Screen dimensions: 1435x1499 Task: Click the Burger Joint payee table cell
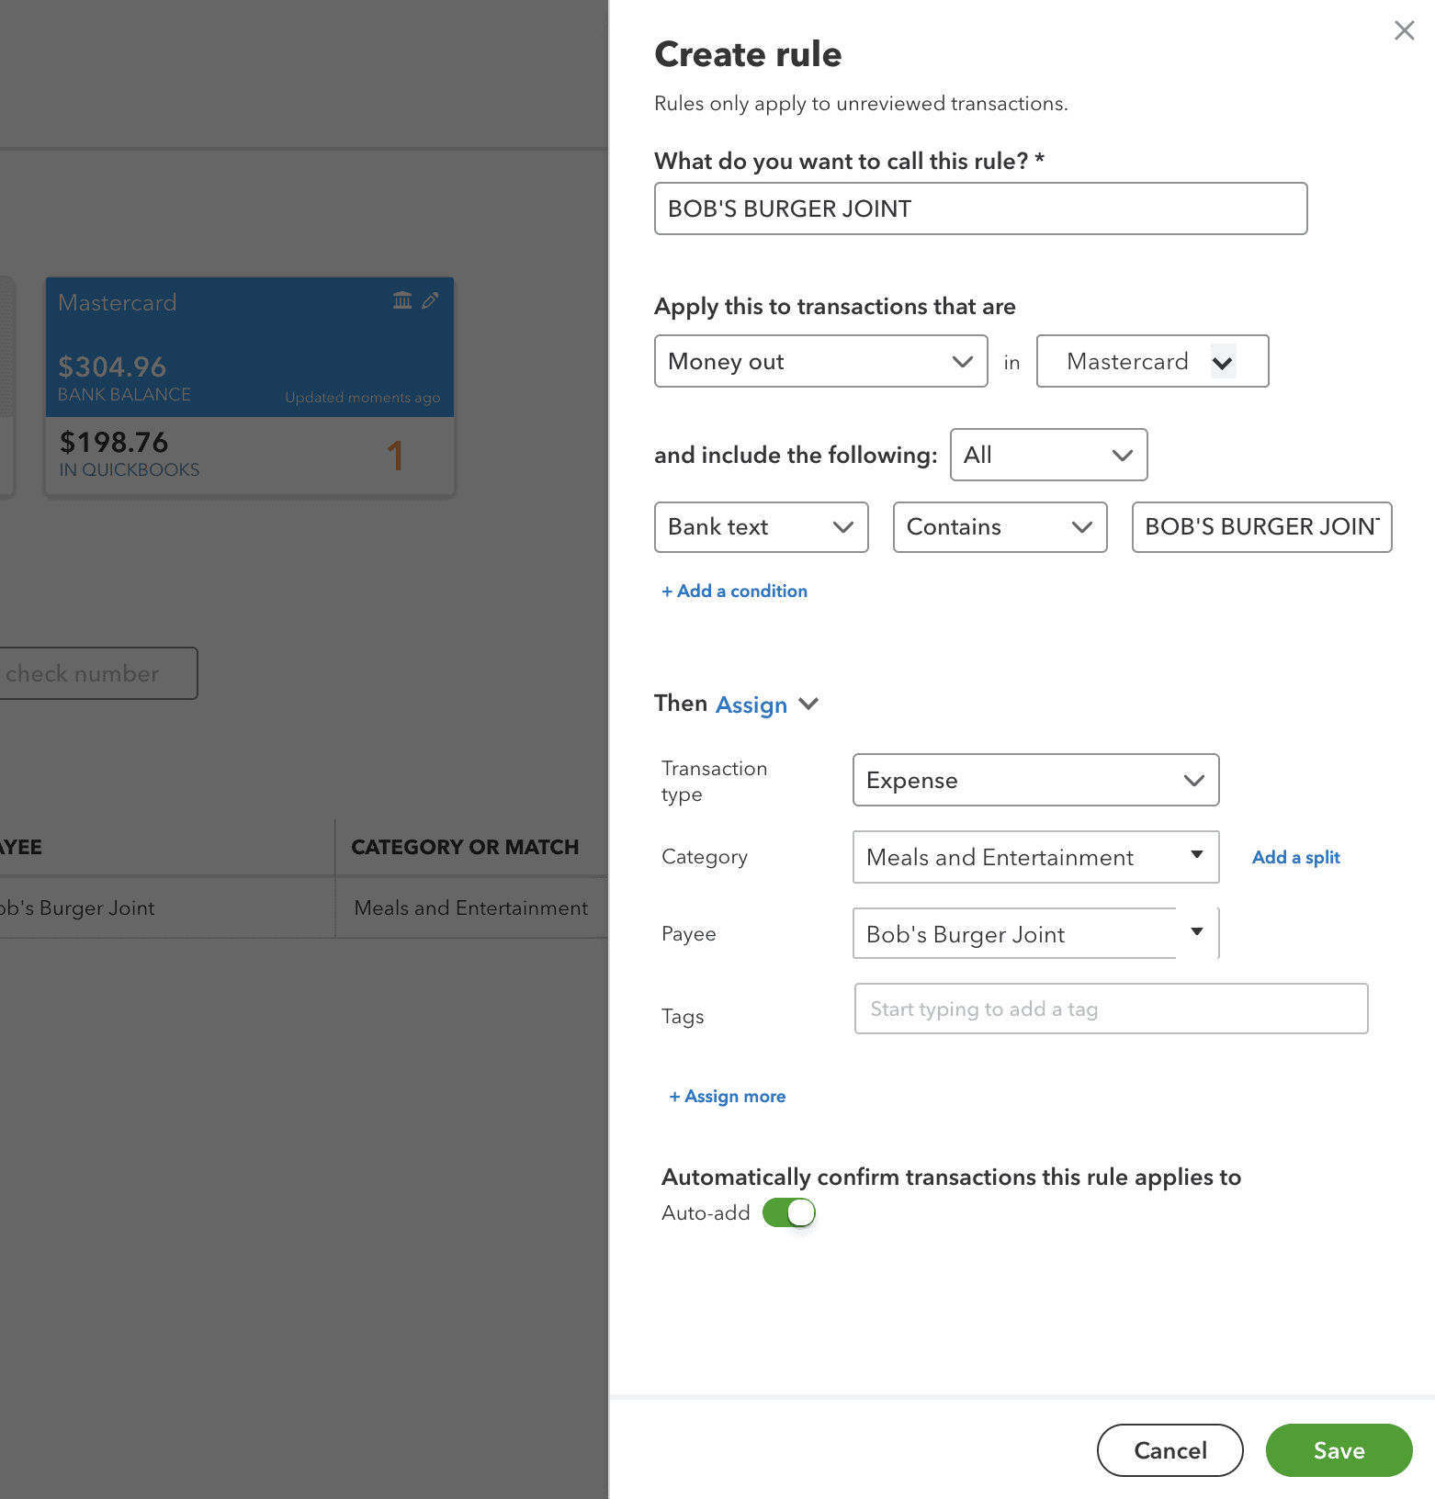point(167,907)
